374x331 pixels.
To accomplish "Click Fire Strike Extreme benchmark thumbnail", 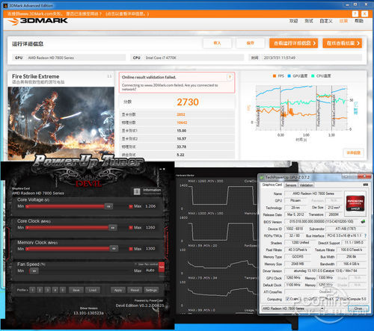I will [61, 123].
